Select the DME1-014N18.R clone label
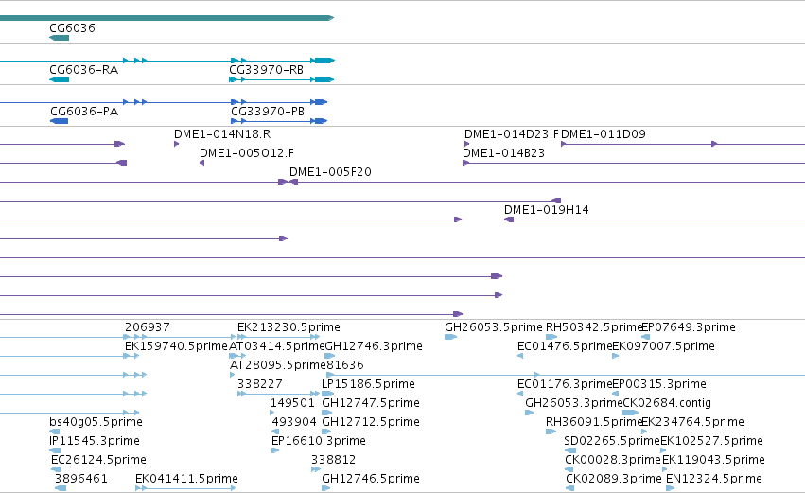The width and height of the screenshot is (805, 493). [222, 134]
